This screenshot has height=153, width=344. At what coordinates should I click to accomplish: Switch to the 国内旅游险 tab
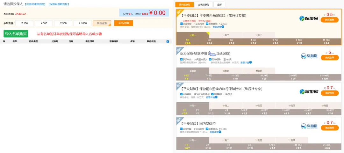[184, 4]
